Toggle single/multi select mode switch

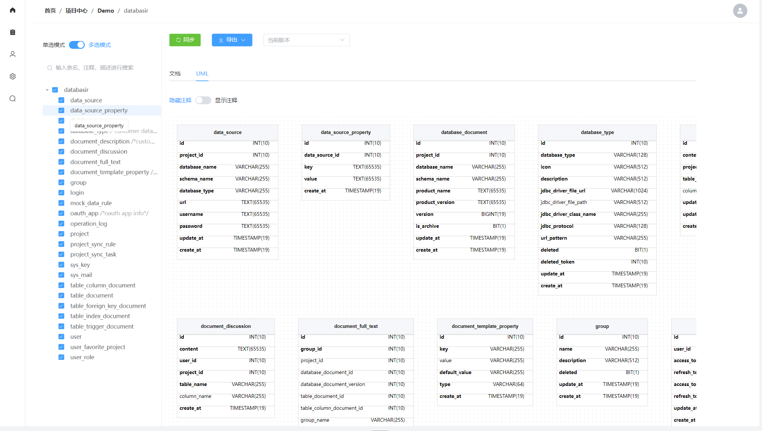pyautogui.click(x=77, y=45)
